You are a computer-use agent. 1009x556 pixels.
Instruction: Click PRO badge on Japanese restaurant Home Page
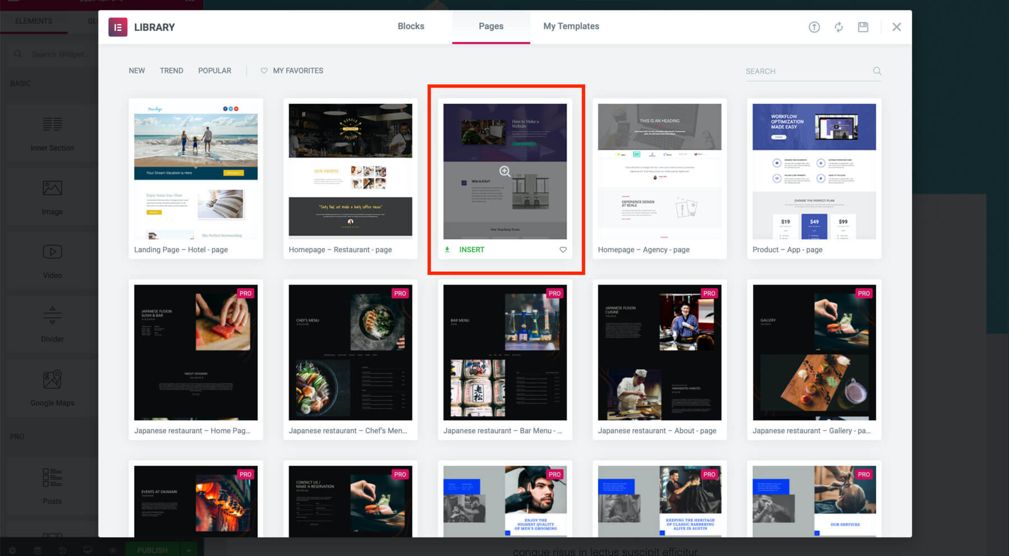coord(246,293)
